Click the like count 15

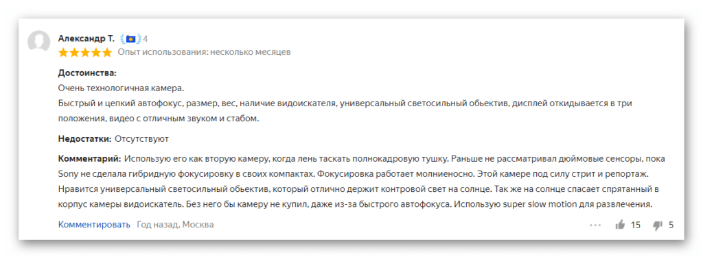coord(636,225)
